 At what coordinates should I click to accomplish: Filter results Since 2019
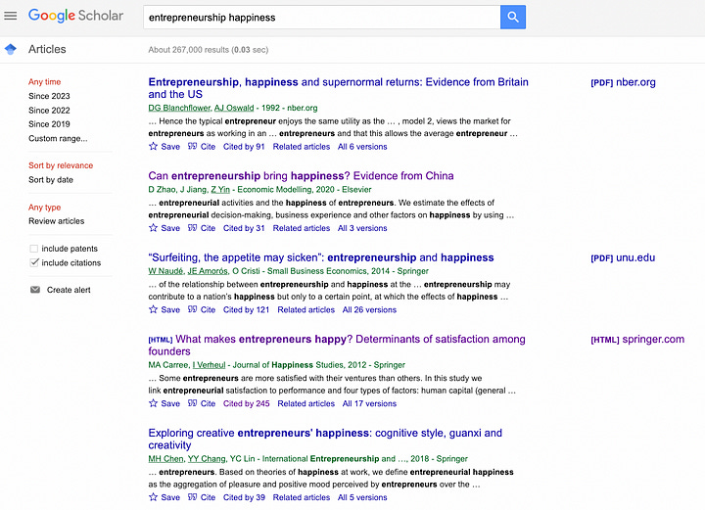[x=49, y=124]
